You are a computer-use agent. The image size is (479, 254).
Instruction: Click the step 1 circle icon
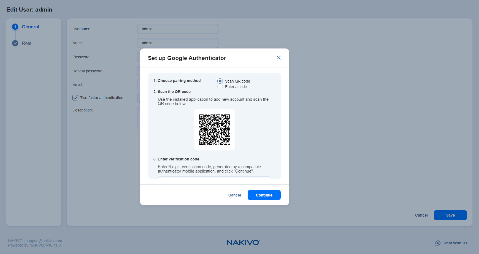[15, 27]
